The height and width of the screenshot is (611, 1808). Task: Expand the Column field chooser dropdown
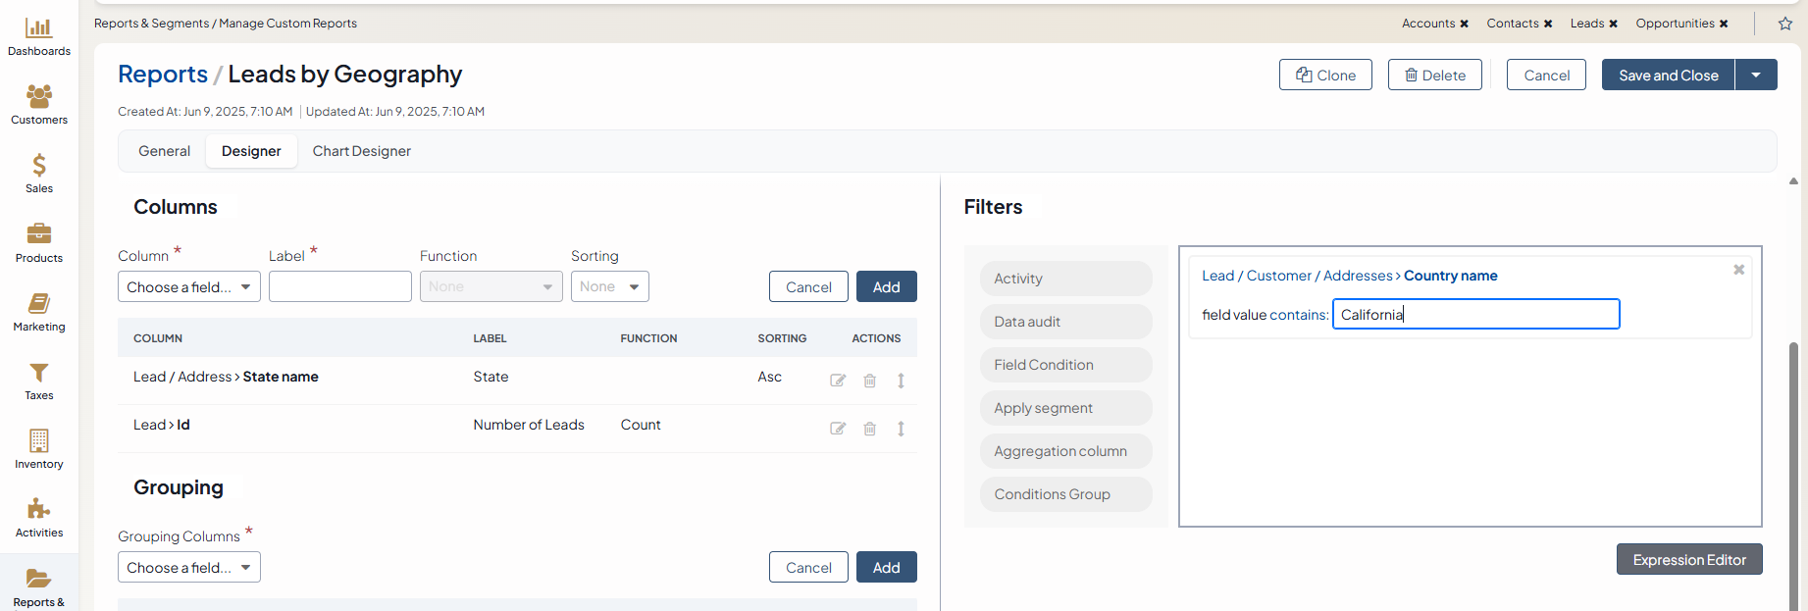coord(189,287)
